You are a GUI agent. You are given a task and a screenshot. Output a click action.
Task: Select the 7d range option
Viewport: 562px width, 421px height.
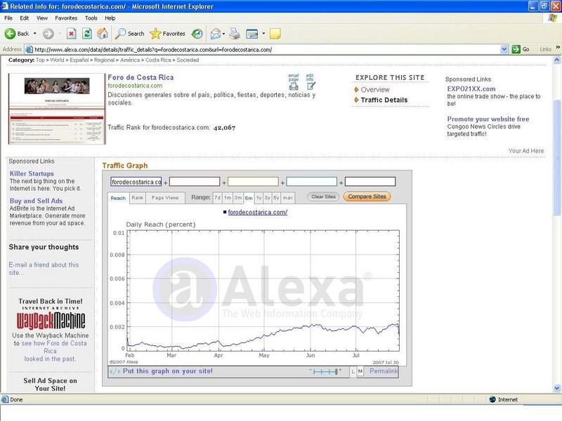coord(217,198)
